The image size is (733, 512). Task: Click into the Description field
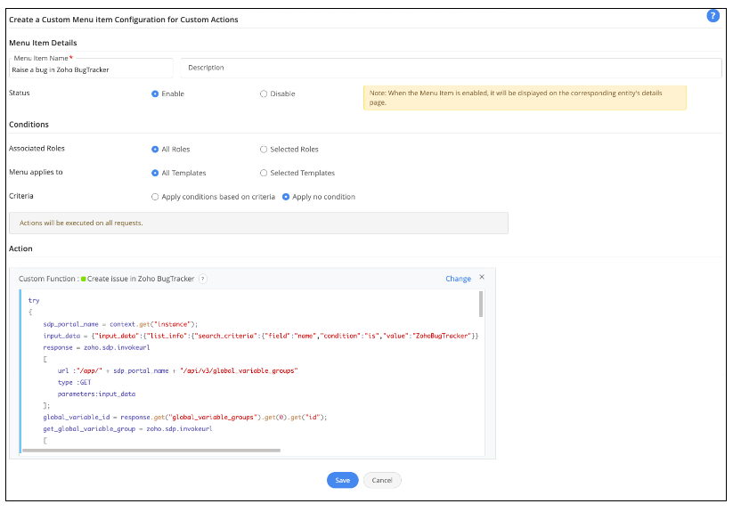point(452,68)
